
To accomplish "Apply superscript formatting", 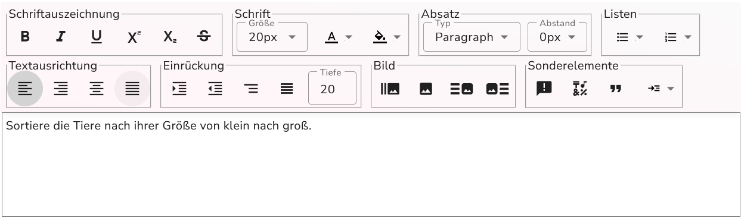I will click(x=134, y=37).
